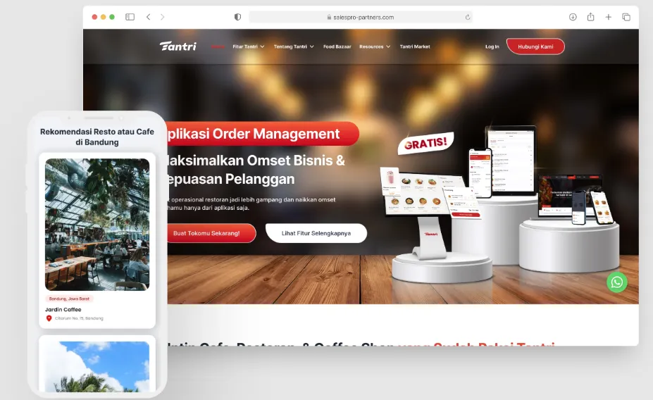Show the tab overview icon in Safari
Image resolution: width=653 pixels, height=400 pixels.
(626, 17)
